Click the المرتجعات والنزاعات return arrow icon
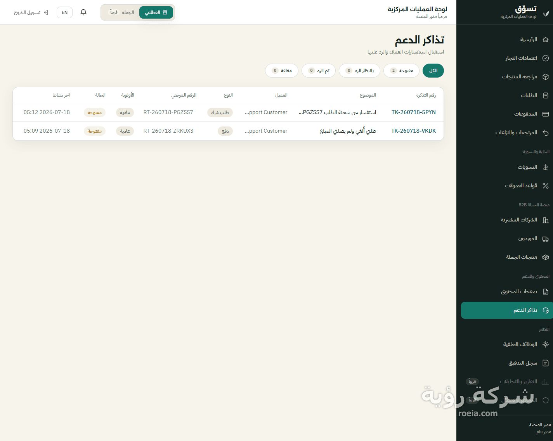The width and height of the screenshot is (553, 441). point(546,133)
